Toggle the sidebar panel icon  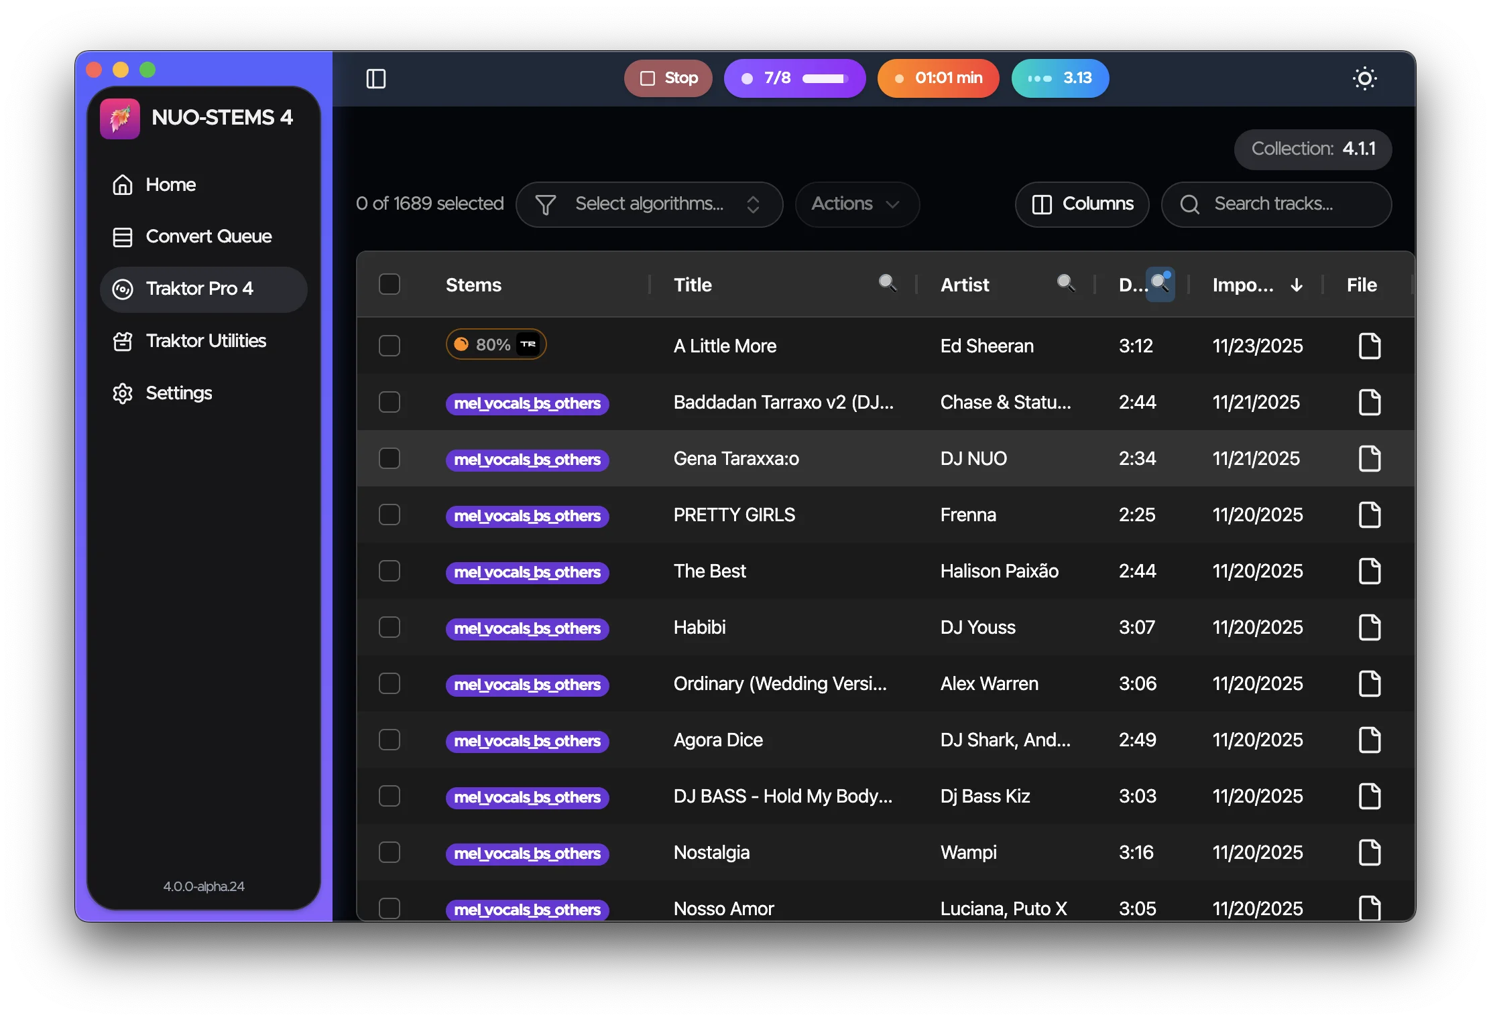coord(375,78)
